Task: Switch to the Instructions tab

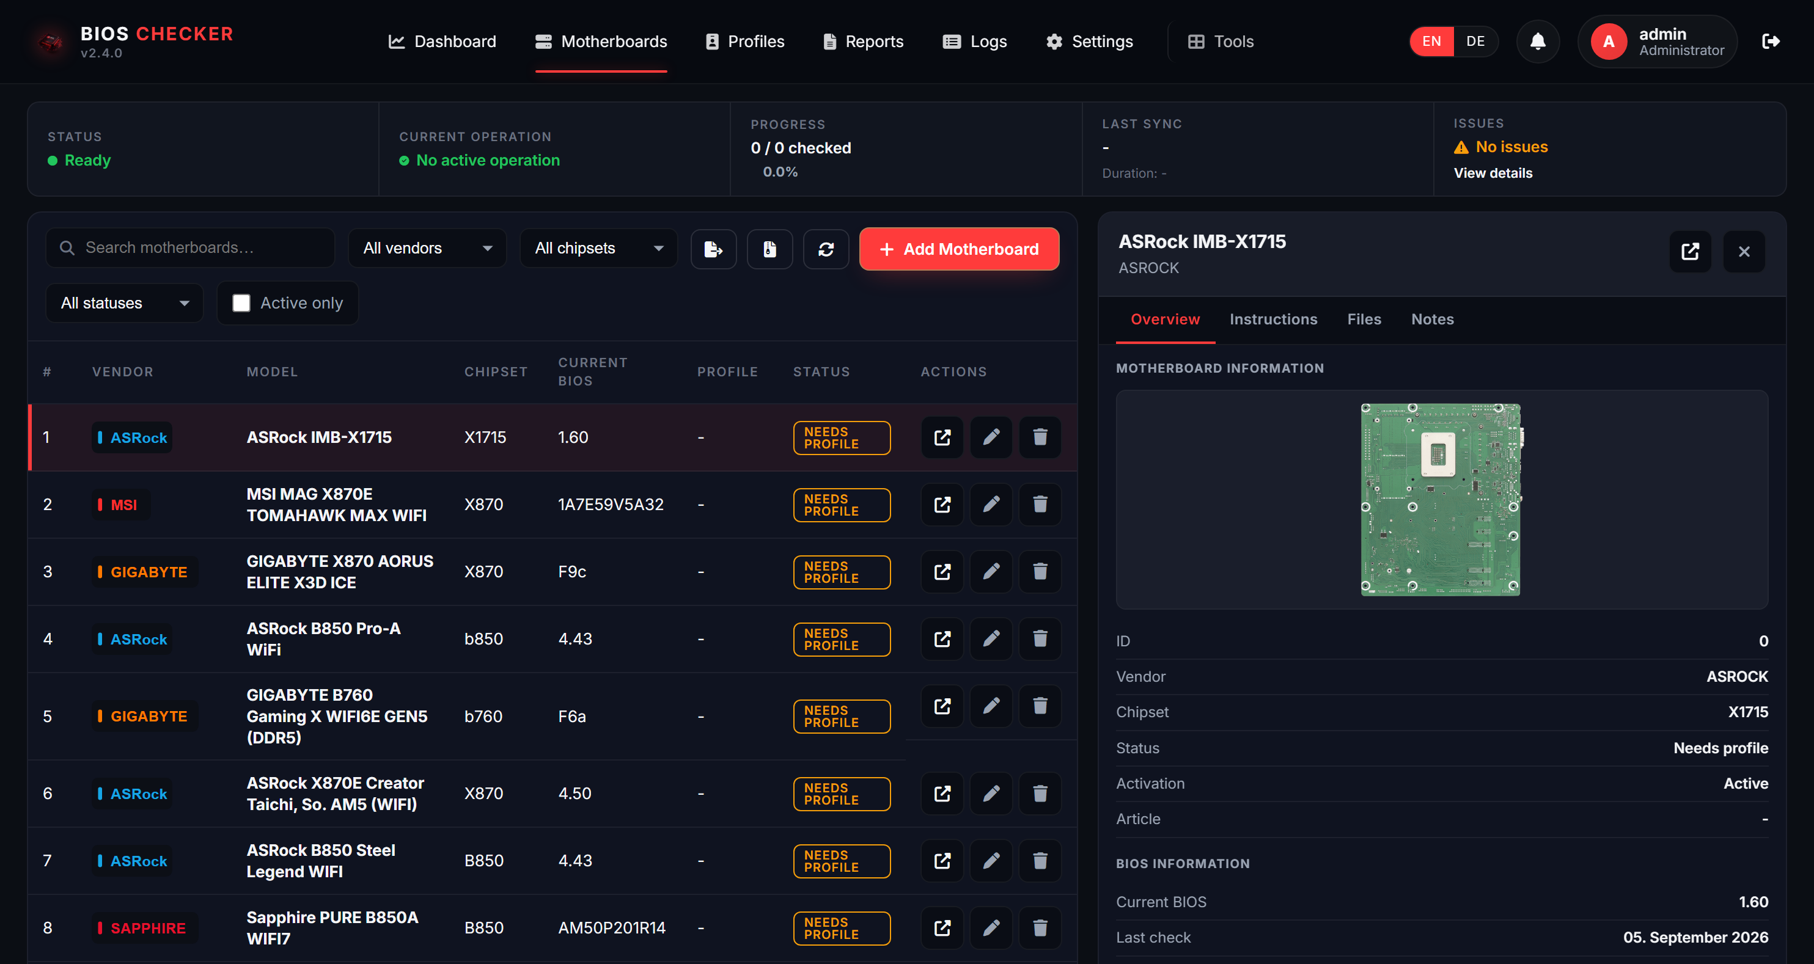Action: 1273,320
